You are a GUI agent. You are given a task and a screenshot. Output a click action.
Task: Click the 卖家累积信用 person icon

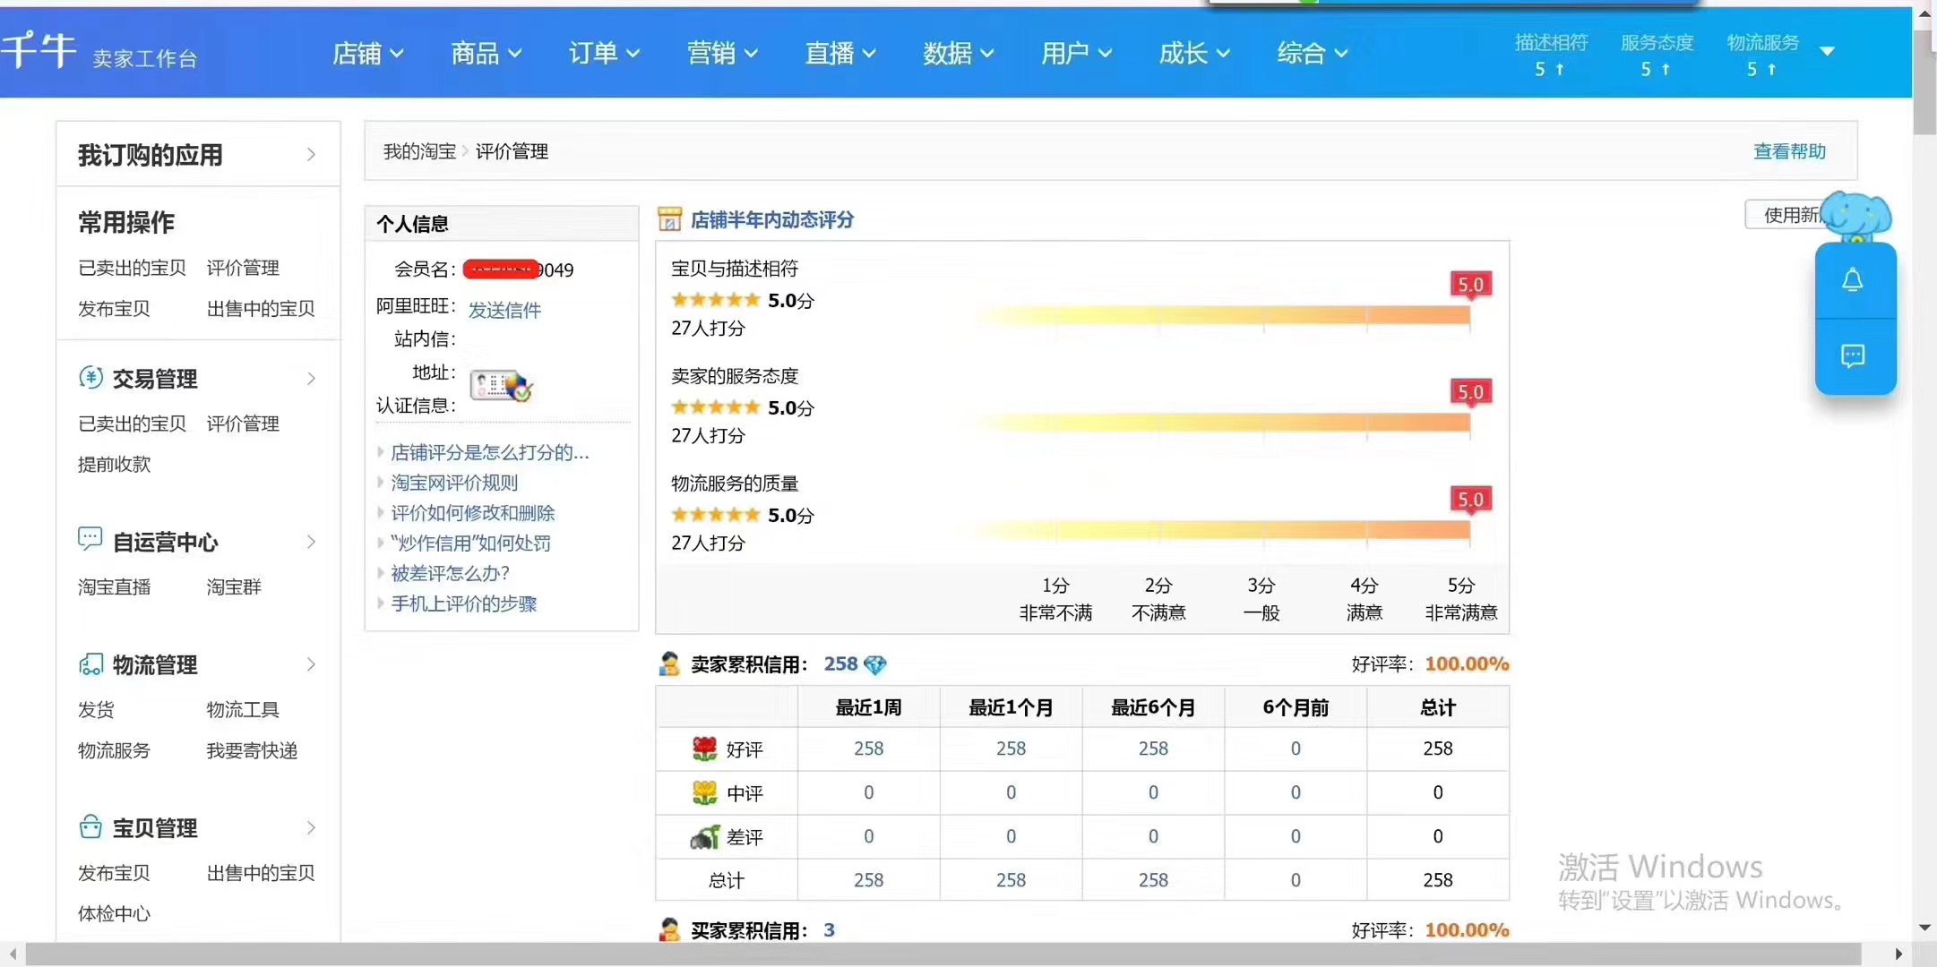pos(669,664)
